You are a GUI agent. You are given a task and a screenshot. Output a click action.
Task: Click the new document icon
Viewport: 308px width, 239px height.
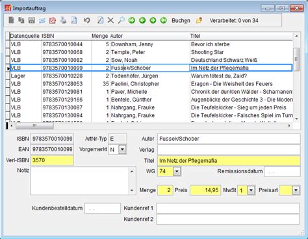click(x=11, y=20)
